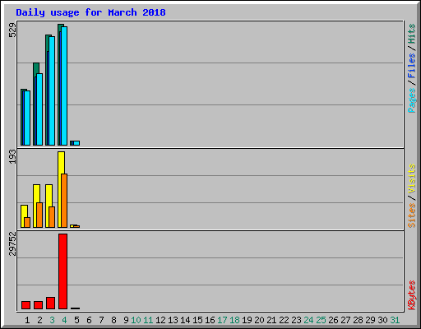Click the red KBytes bar for day 1

pos(25,305)
